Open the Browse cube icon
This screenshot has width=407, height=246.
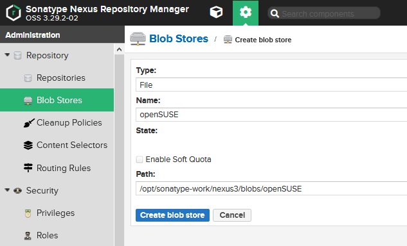216,12
